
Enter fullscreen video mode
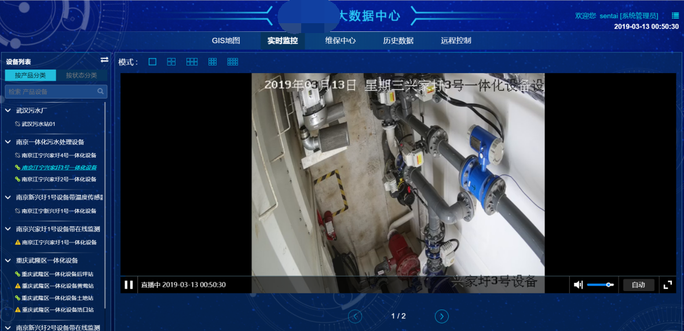(668, 285)
